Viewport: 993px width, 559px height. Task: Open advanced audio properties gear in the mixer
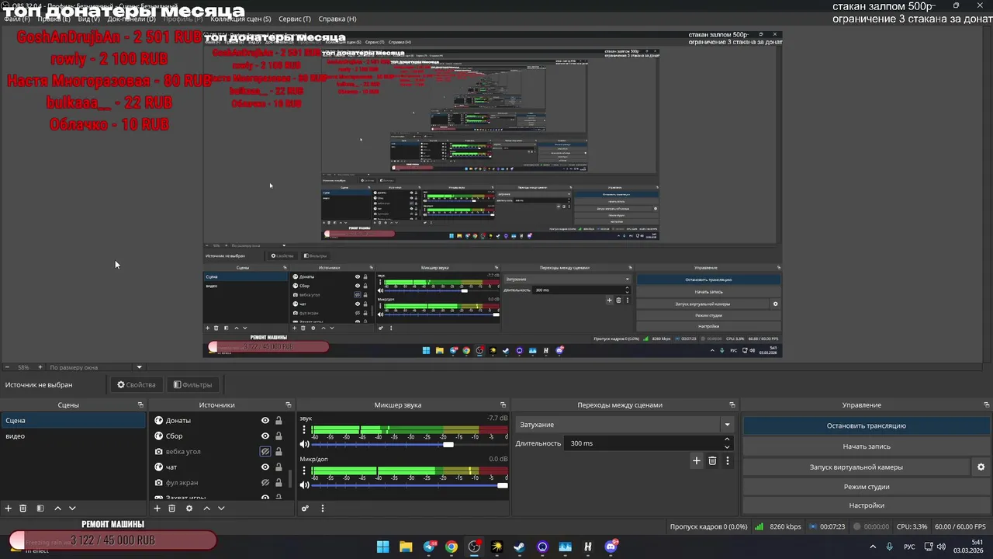pyautogui.click(x=305, y=509)
